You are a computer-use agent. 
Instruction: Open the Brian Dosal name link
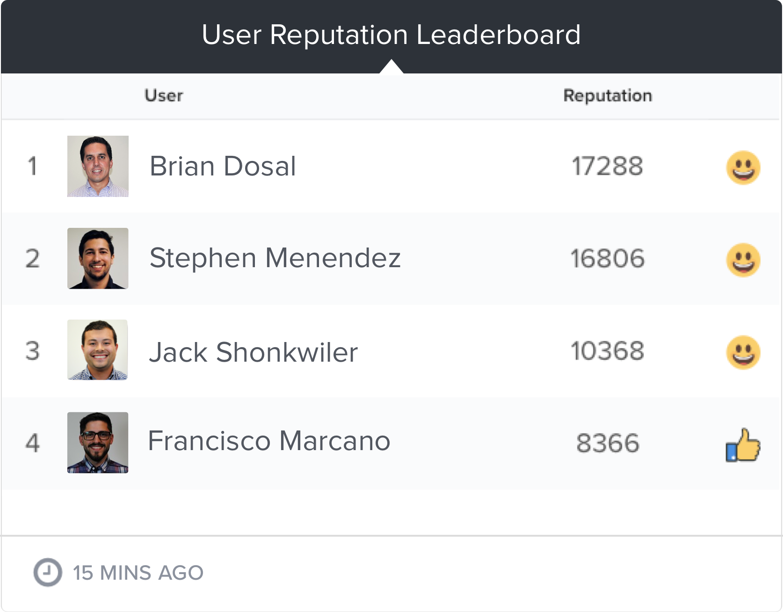click(223, 166)
